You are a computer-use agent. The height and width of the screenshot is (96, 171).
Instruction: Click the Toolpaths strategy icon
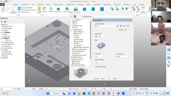point(51,9)
